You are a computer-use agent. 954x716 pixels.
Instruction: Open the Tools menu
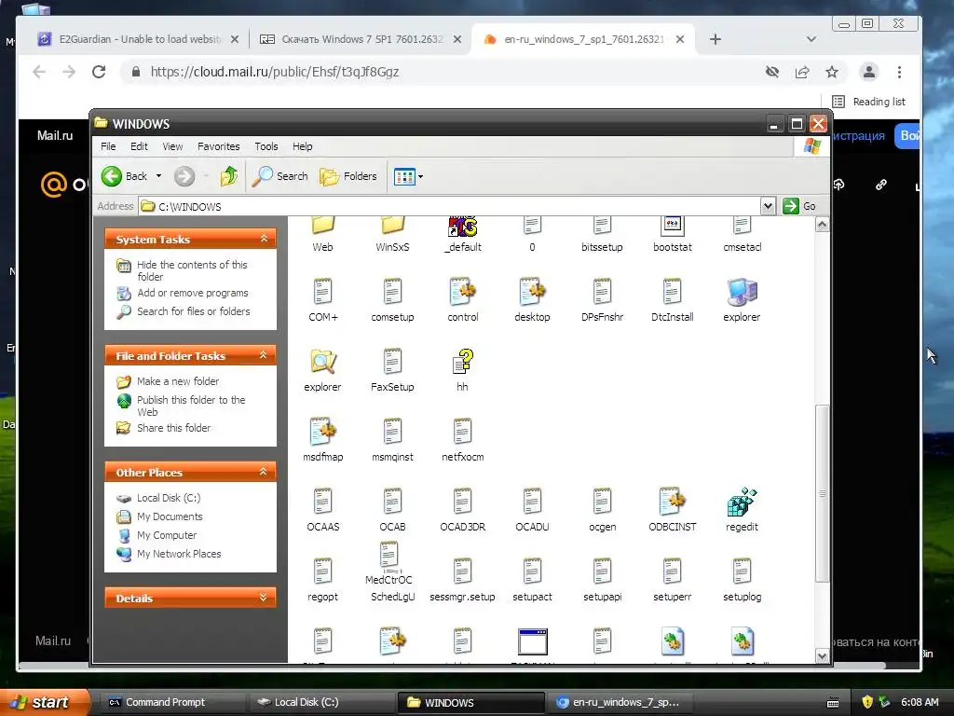pyautogui.click(x=266, y=146)
